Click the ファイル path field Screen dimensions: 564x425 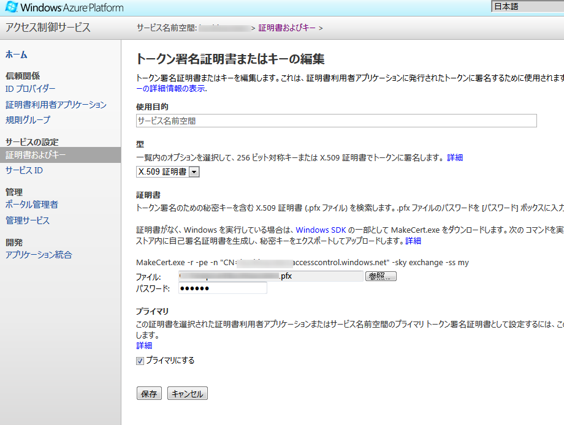pos(271,276)
